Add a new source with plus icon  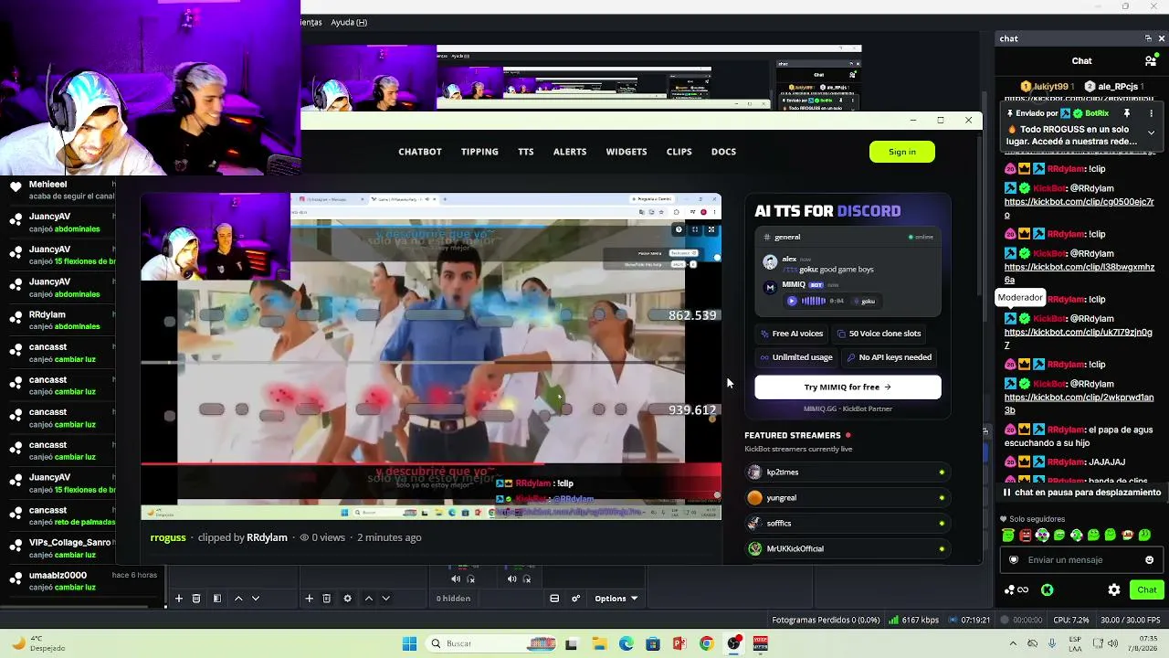[309, 599]
